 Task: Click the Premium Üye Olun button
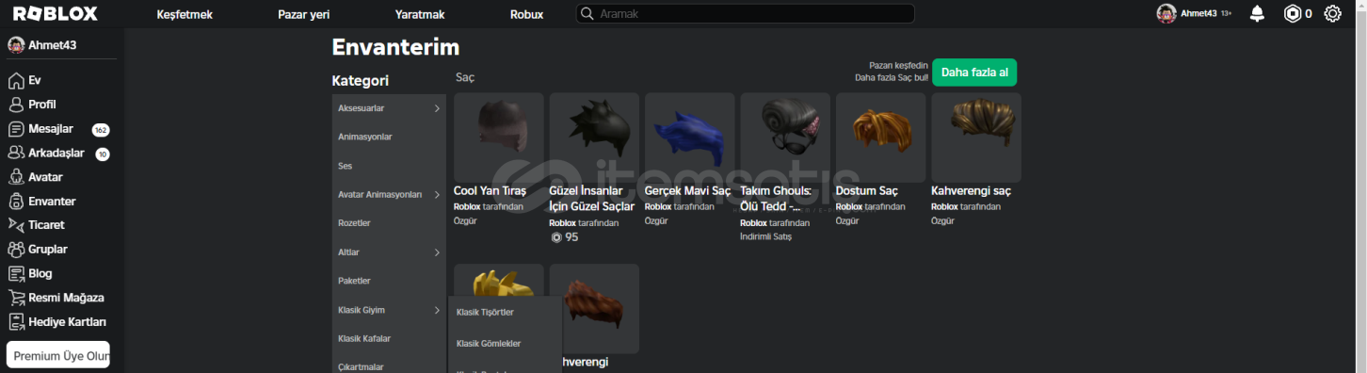(x=58, y=356)
